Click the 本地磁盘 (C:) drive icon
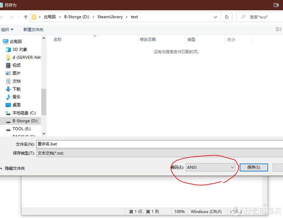Viewport: 283px width, 218px height. [x=8, y=113]
